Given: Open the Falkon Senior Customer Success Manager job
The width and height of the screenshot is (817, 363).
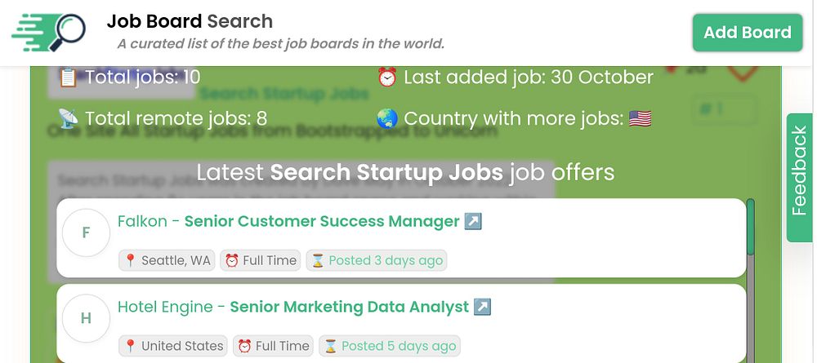Looking at the screenshot, I should 321,221.
